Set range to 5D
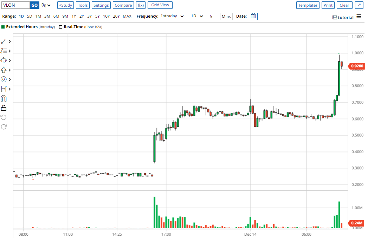The height and width of the screenshot is (242, 368). coord(30,16)
